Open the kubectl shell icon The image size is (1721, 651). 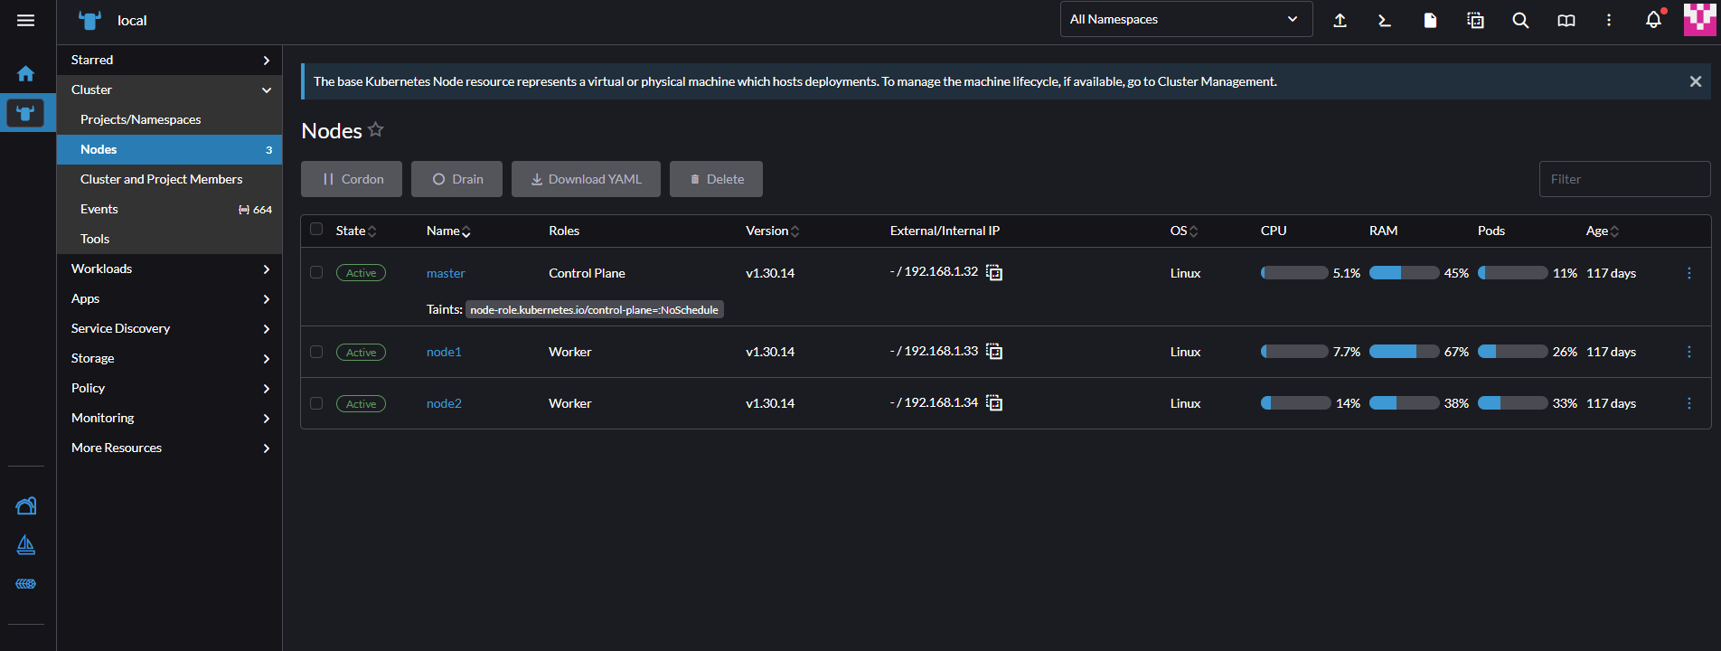click(1384, 20)
